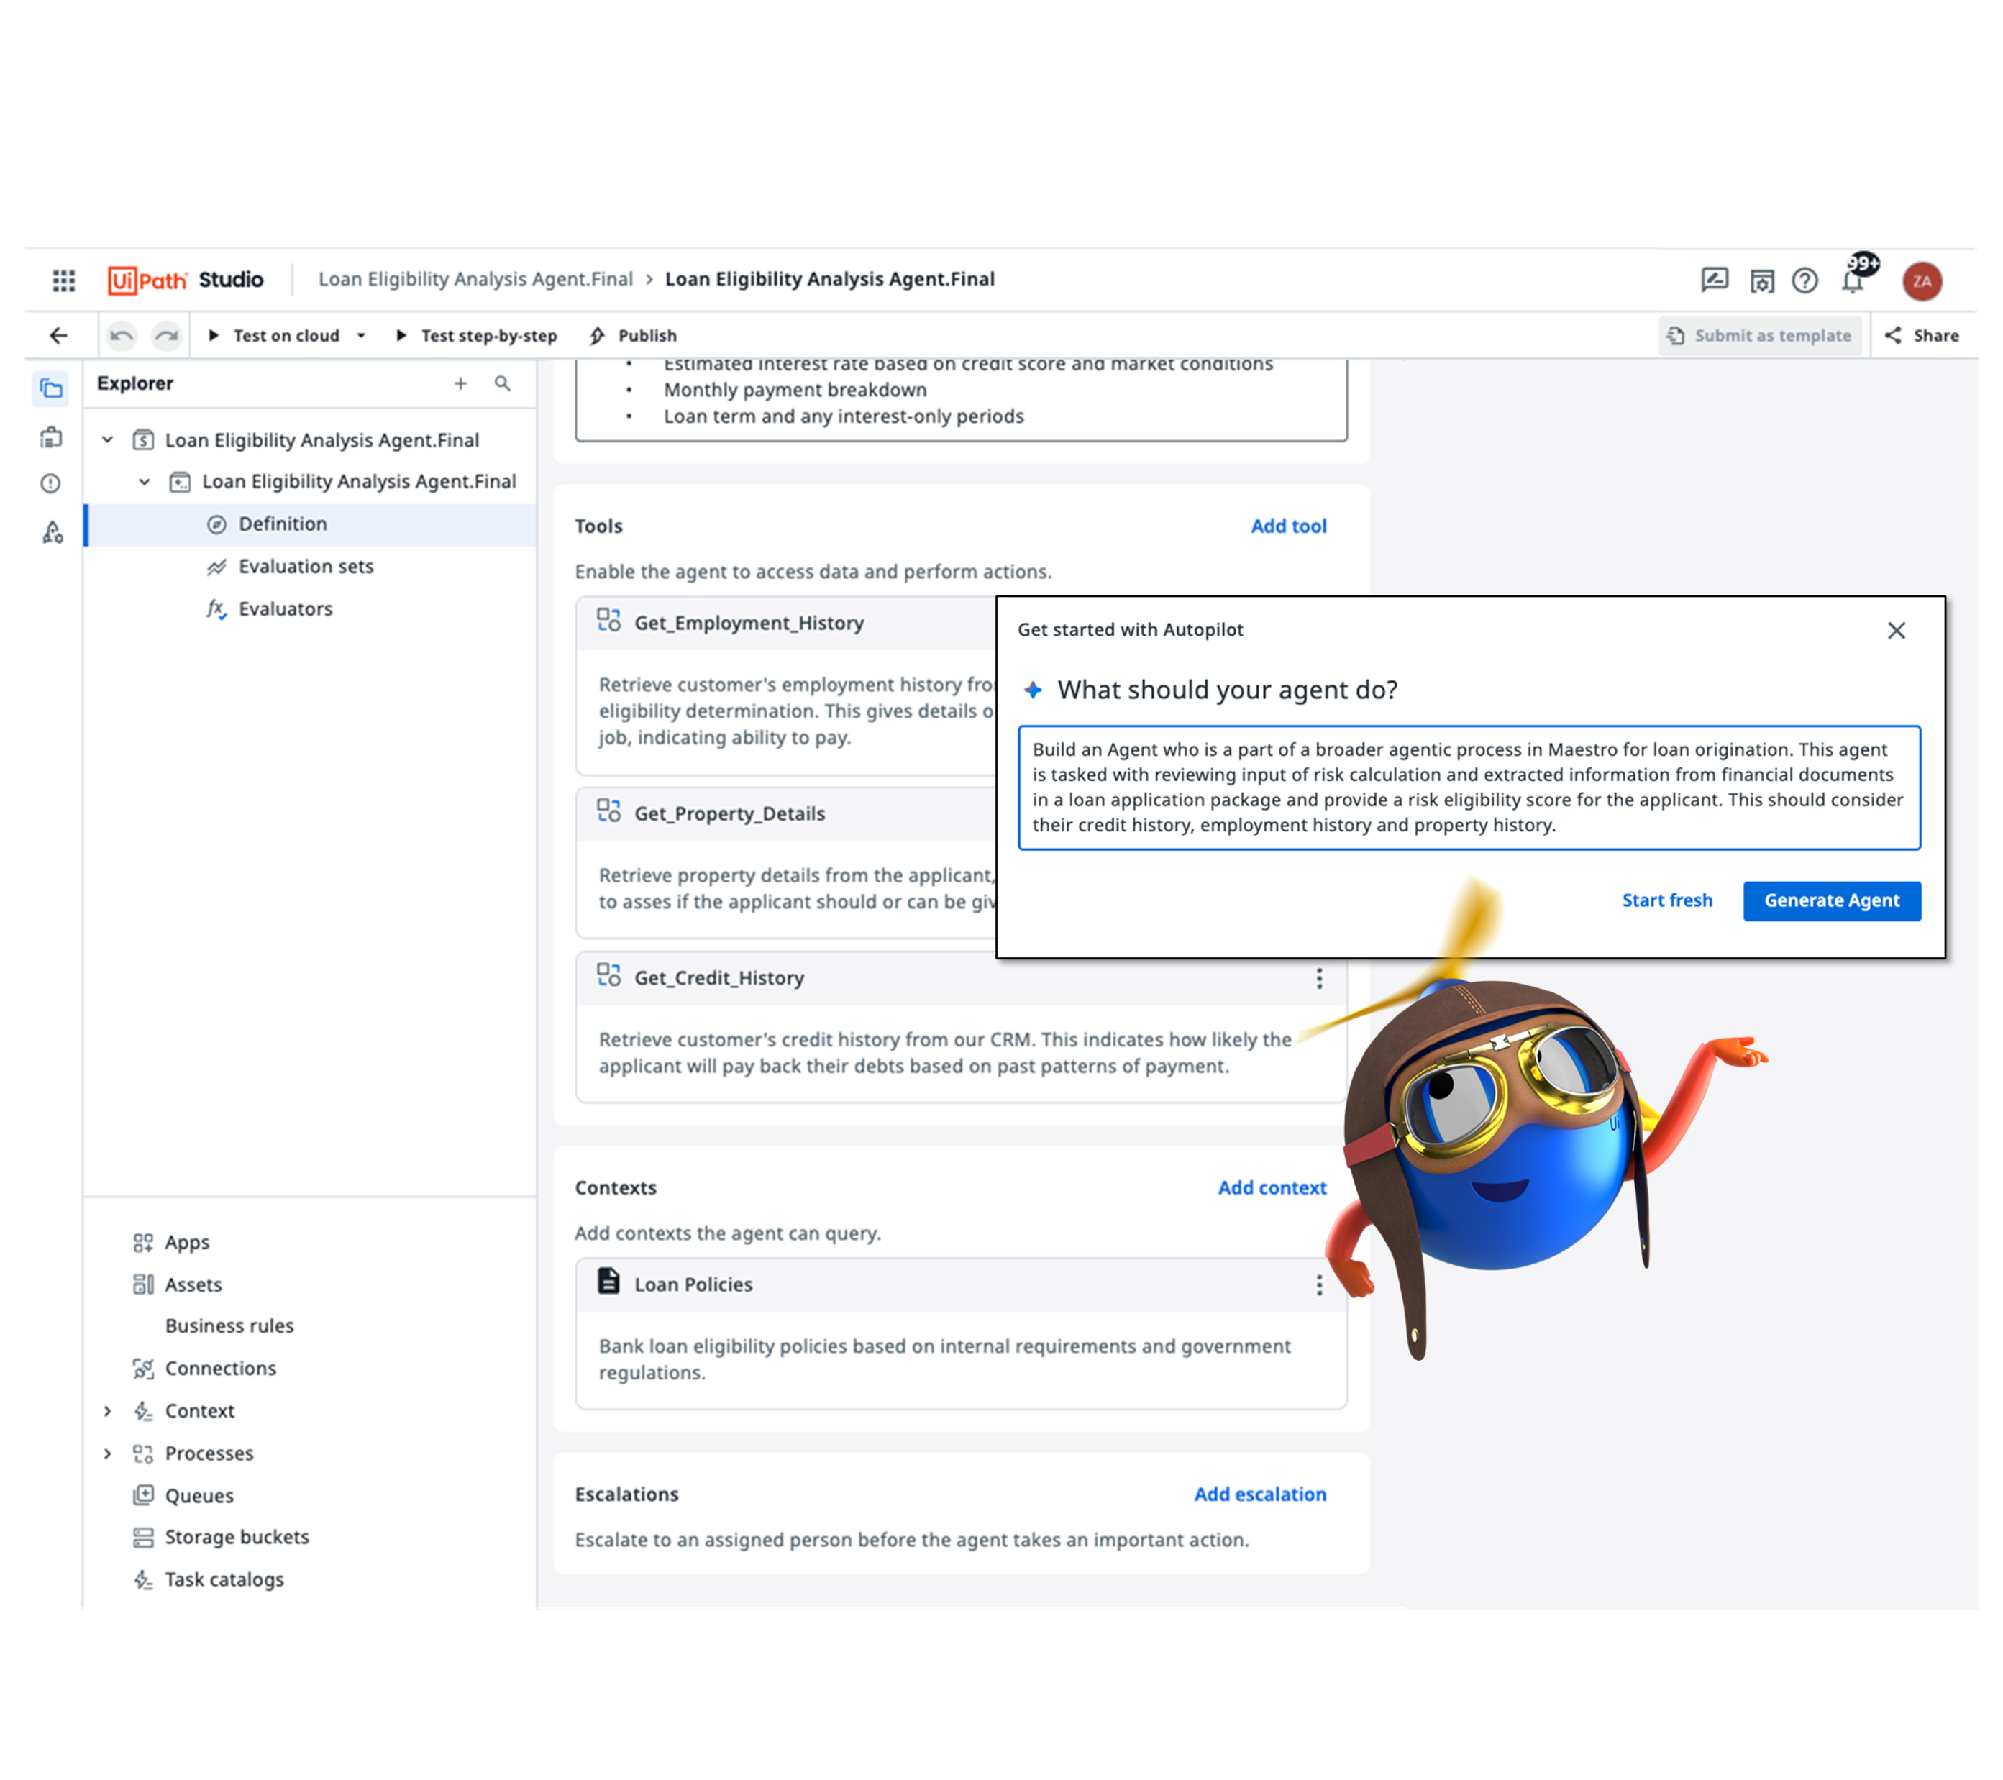Expand the Processes section in Explorer
Screen dimensions: 2003x1780
pos(108,1453)
